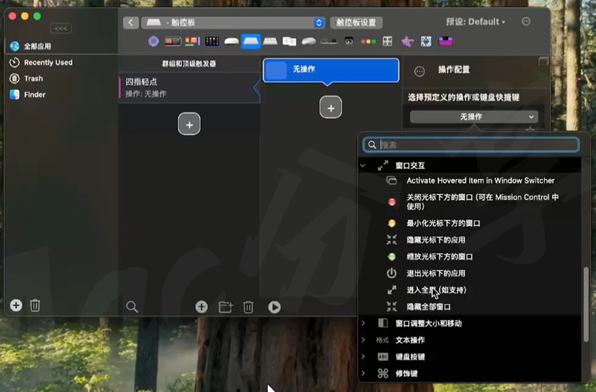The image size is (596, 392).
Task: Delete selected trigger with bottom trash icon
Action: click(x=248, y=307)
